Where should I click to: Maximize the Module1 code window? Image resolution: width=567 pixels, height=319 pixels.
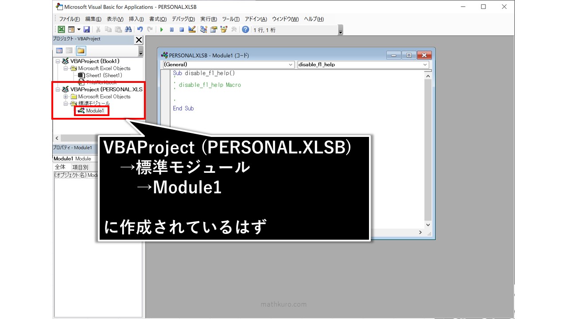coord(408,55)
